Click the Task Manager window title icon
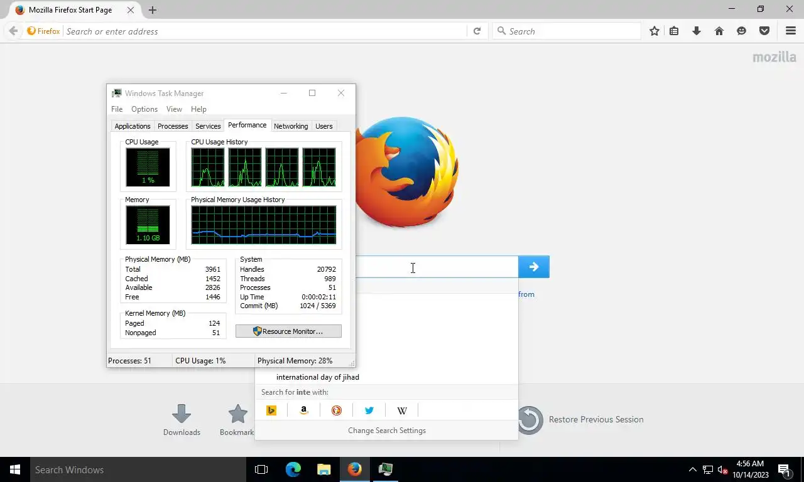The image size is (804, 482). pos(116,93)
